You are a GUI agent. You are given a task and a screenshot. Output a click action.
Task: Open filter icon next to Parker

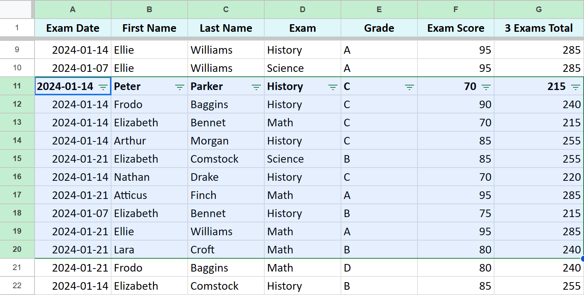[256, 87]
